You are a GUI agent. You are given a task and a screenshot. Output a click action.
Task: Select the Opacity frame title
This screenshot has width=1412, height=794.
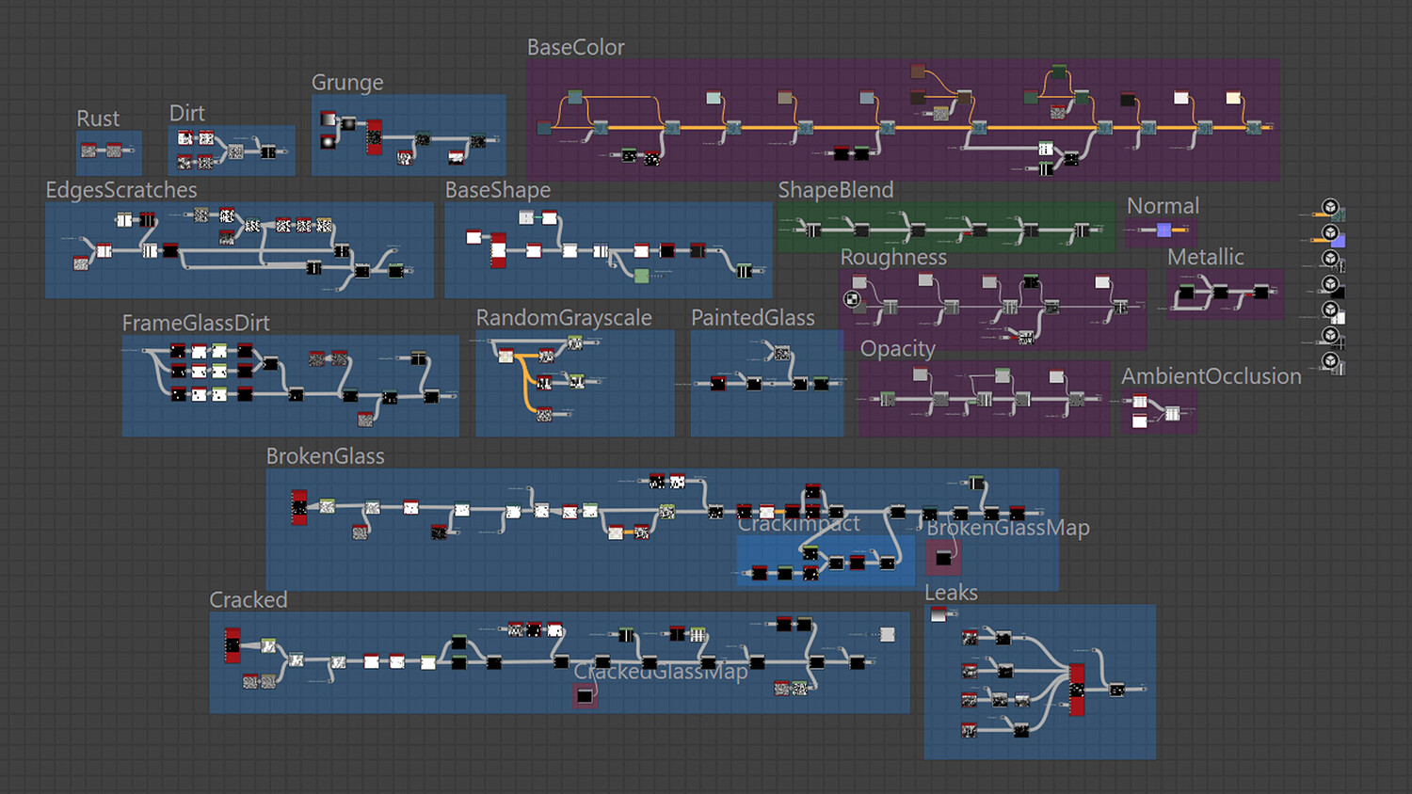[x=898, y=349]
